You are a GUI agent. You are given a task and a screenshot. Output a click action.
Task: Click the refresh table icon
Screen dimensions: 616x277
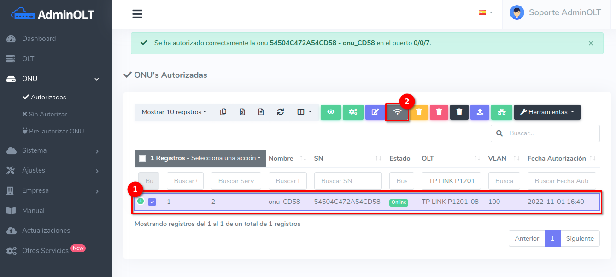pos(280,112)
